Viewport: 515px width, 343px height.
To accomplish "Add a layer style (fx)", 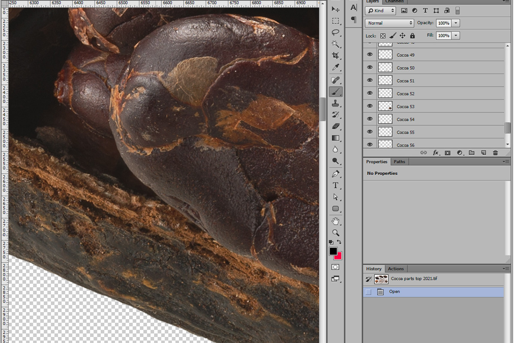I will (436, 153).
